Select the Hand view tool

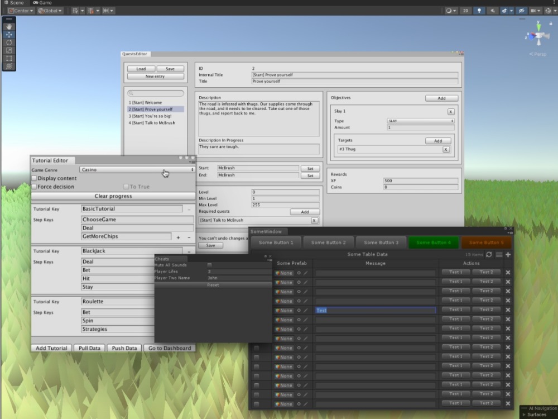click(9, 27)
